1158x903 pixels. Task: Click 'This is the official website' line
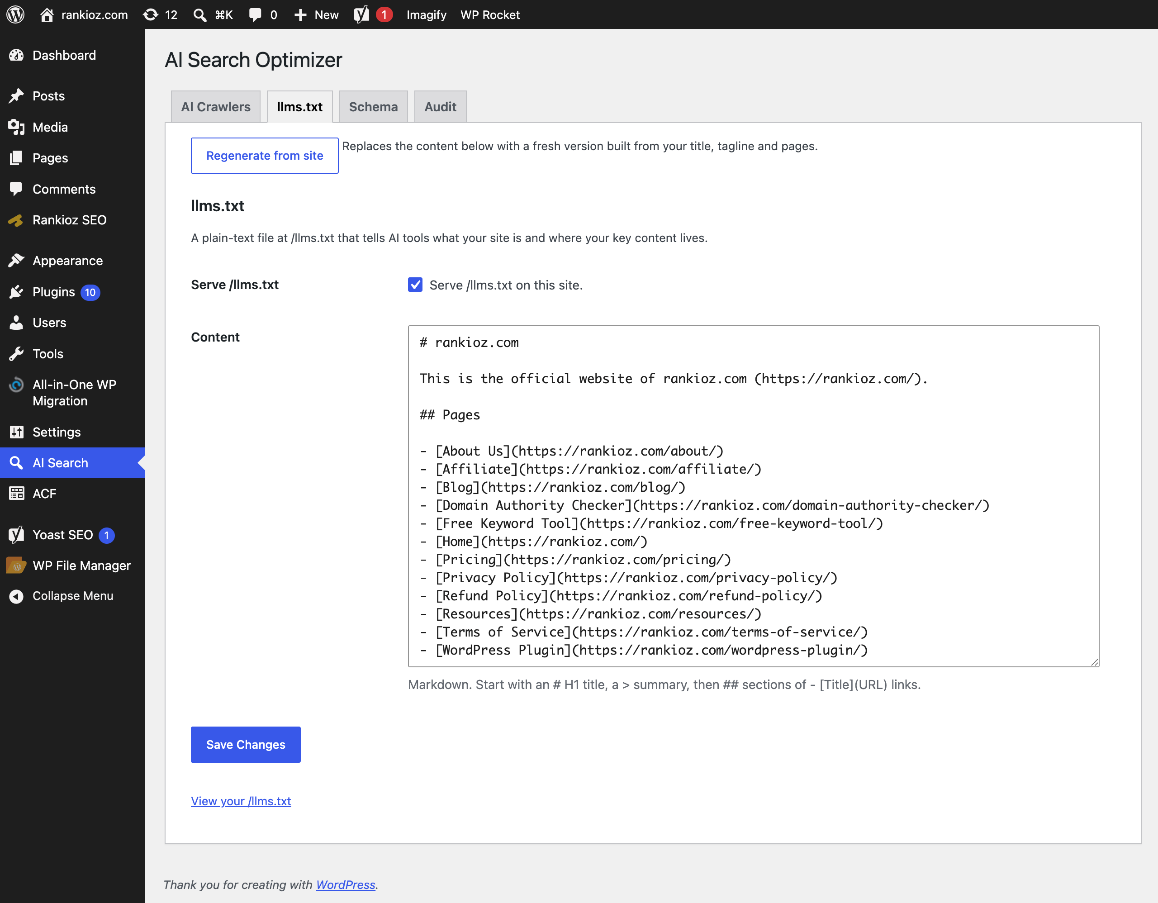point(674,379)
